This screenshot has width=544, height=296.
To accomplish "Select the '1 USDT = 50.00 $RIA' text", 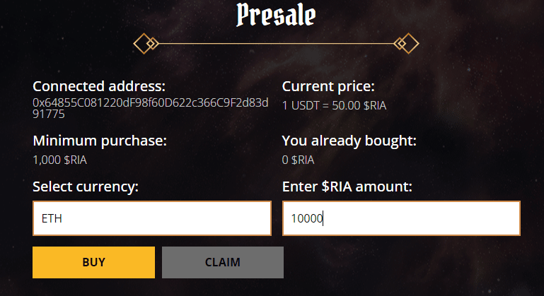I will (x=334, y=105).
